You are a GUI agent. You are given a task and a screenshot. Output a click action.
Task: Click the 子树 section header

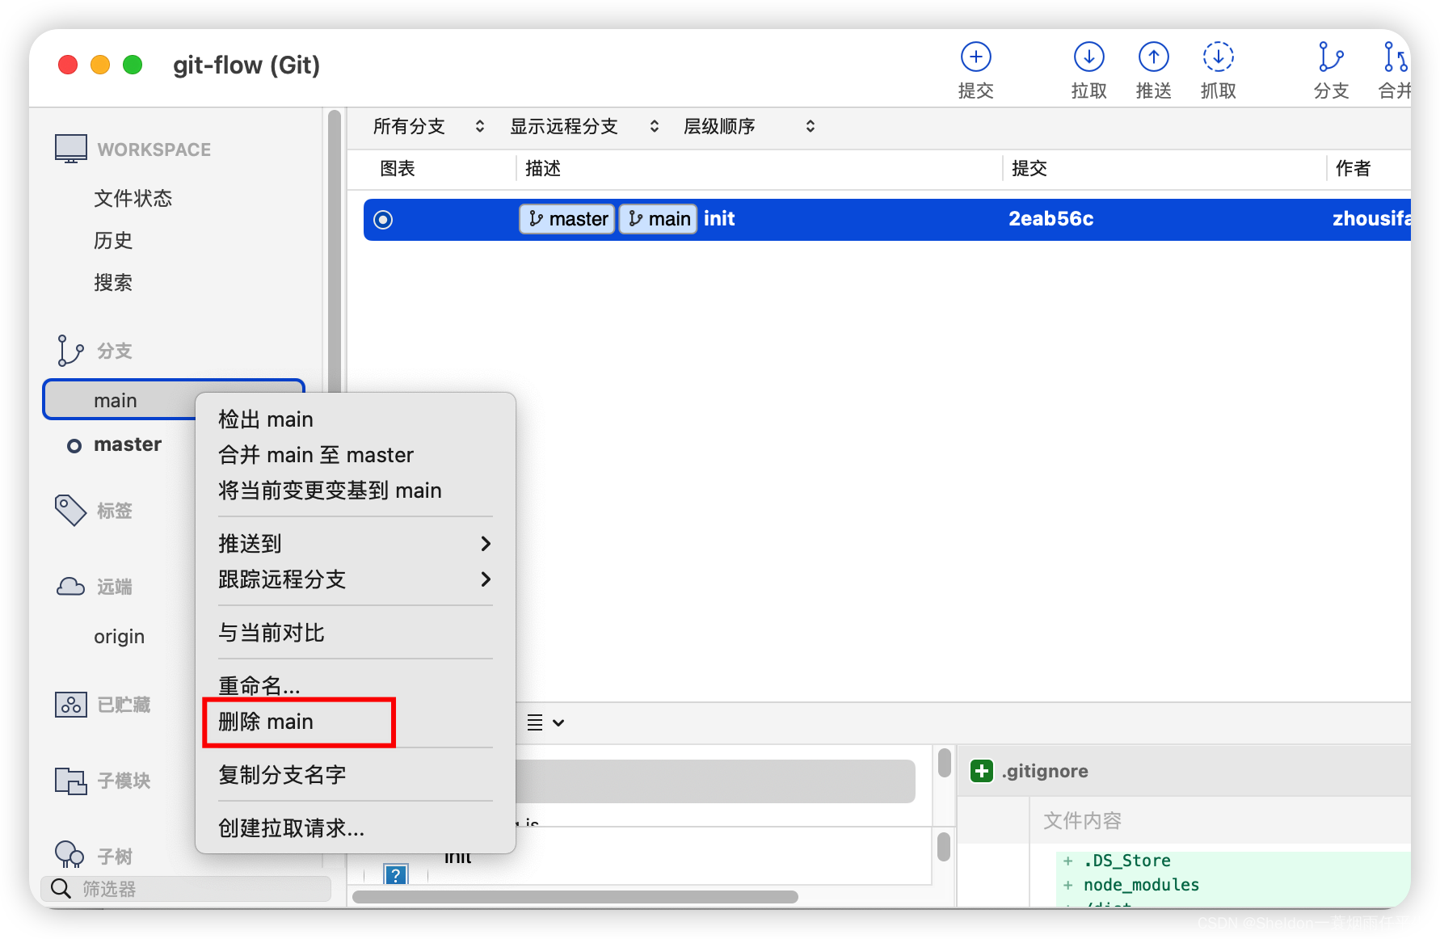click(115, 856)
